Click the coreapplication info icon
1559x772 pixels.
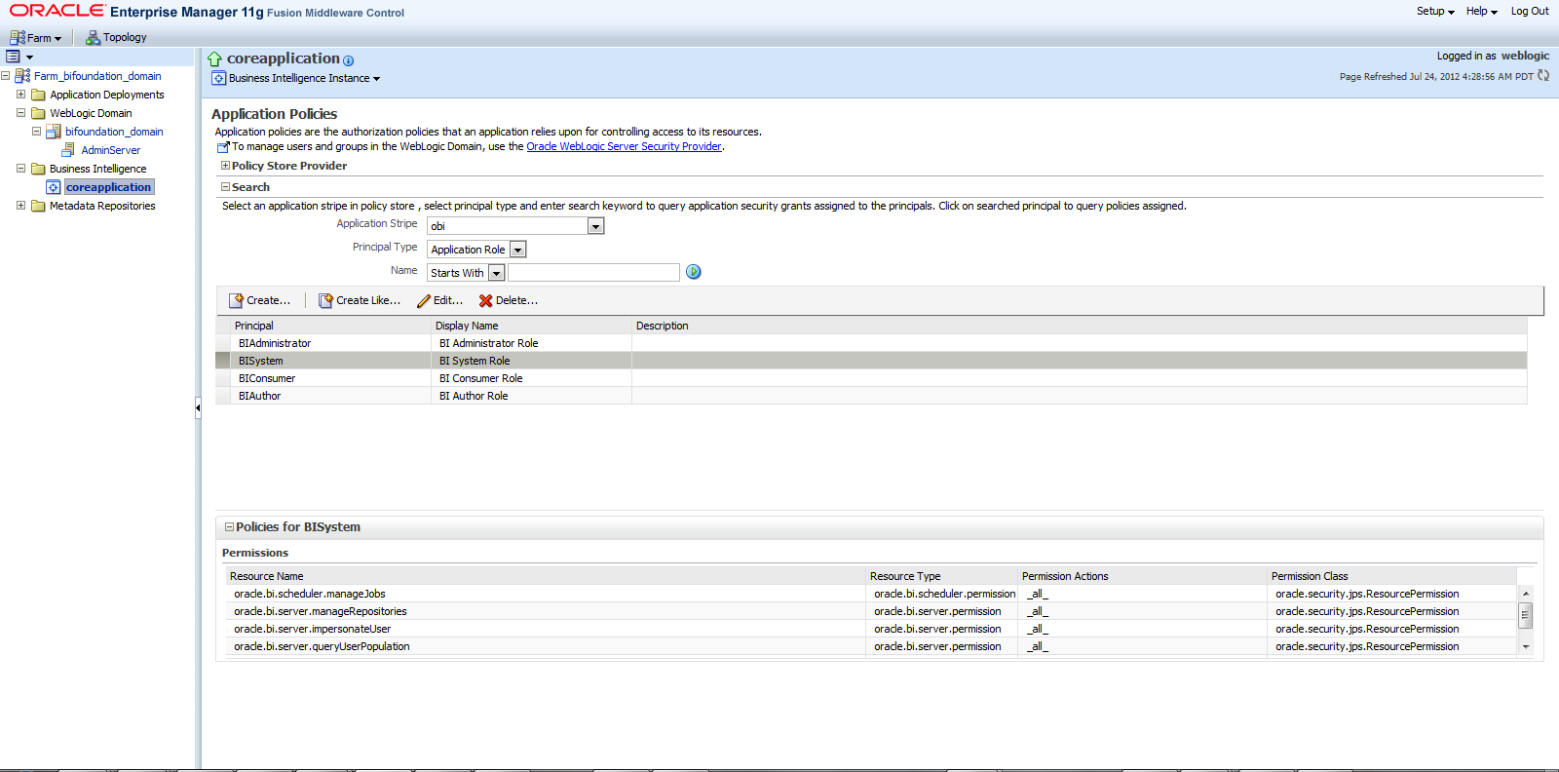(349, 60)
